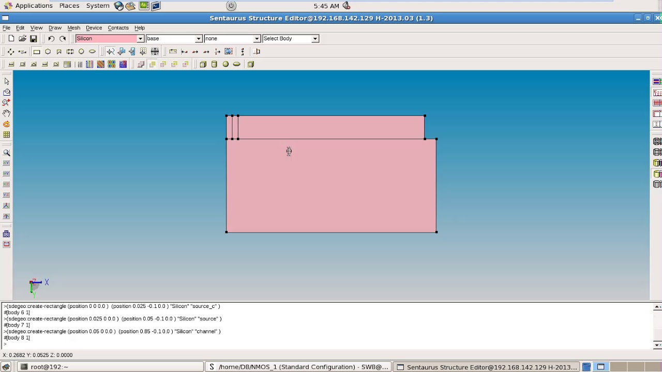Choose the ellipse drawing tool

coord(92,52)
